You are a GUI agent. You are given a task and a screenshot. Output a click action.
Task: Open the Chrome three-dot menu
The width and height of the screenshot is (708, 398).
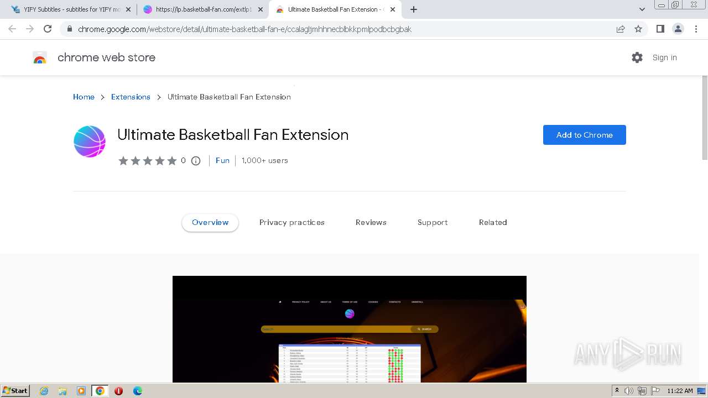tap(696, 29)
